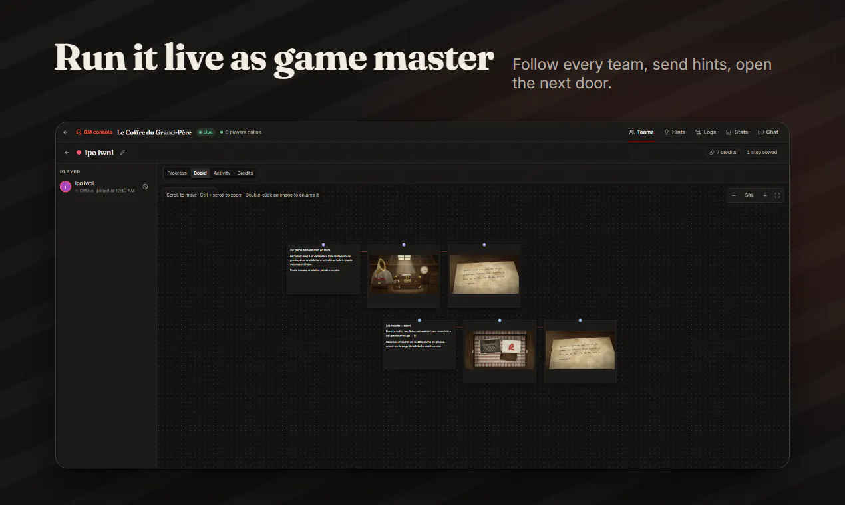Zoom in the board with the plus icon
845x505 pixels.
coord(765,195)
